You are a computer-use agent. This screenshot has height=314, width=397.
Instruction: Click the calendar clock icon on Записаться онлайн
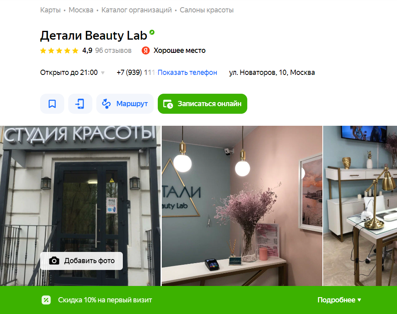tap(168, 104)
